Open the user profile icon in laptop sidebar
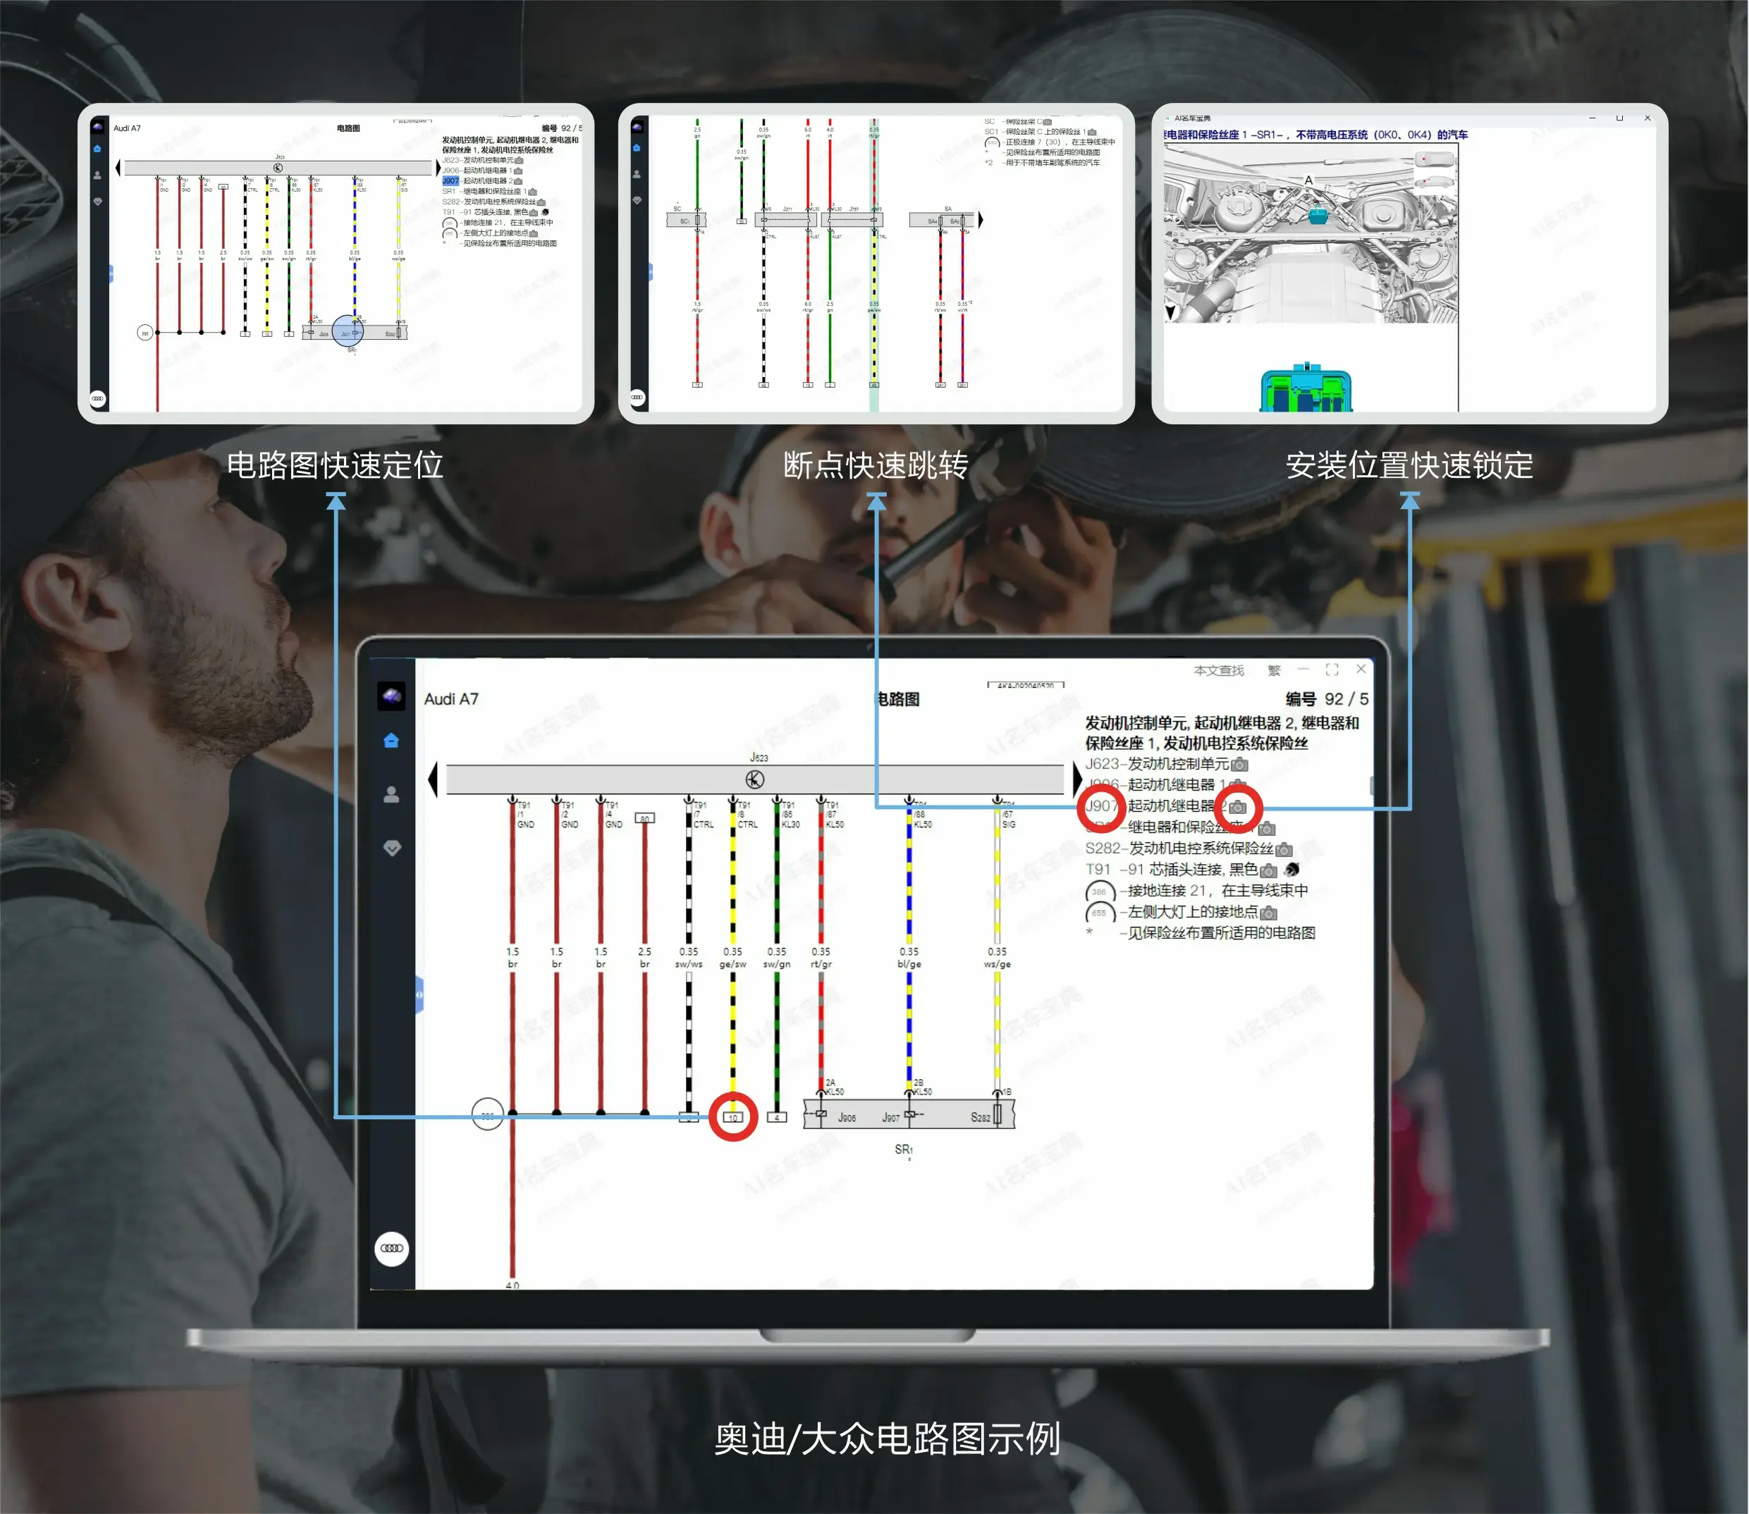The height and width of the screenshot is (1514, 1749). [391, 795]
